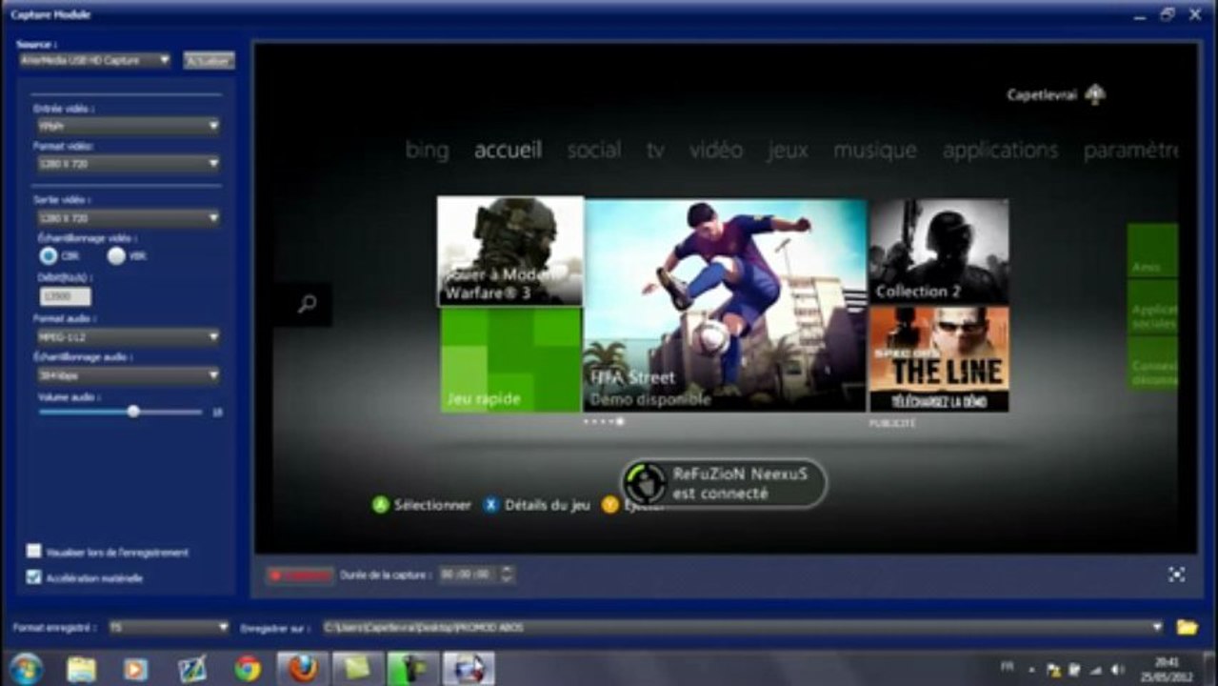Click the blue X Détails du jeu
Viewport: 1218px width, 686px height.
pyautogui.click(x=536, y=505)
